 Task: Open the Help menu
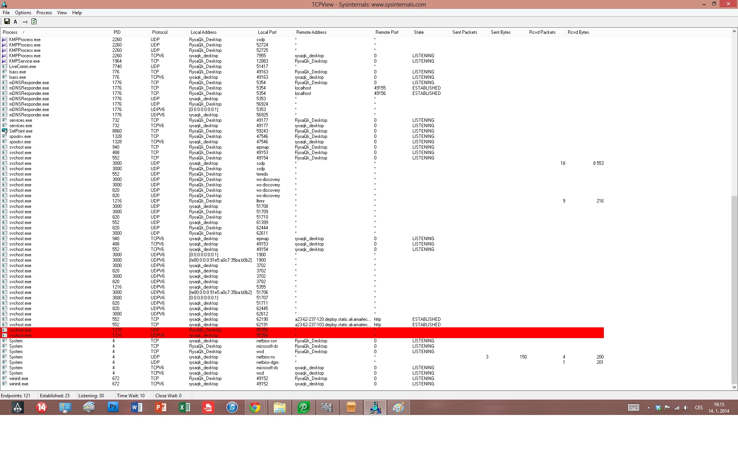click(x=77, y=13)
